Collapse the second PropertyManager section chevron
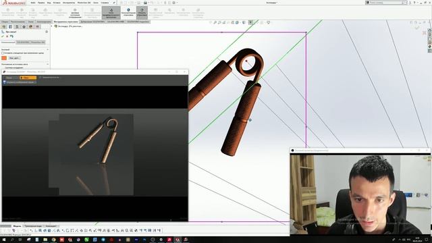 coord(48,64)
